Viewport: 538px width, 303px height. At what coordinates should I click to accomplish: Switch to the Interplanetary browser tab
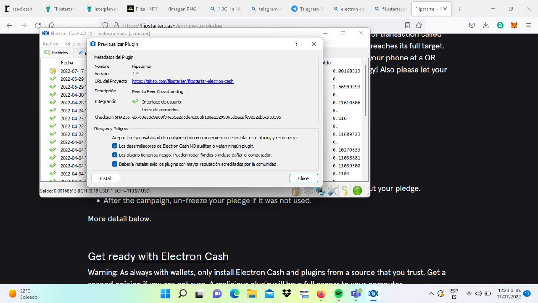102,9
